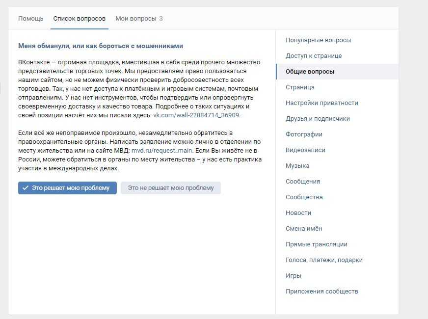Click paragraph starting ВКонтакте — огромная площадка
The width and height of the screenshot is (428, 319).
coord(139,89)
